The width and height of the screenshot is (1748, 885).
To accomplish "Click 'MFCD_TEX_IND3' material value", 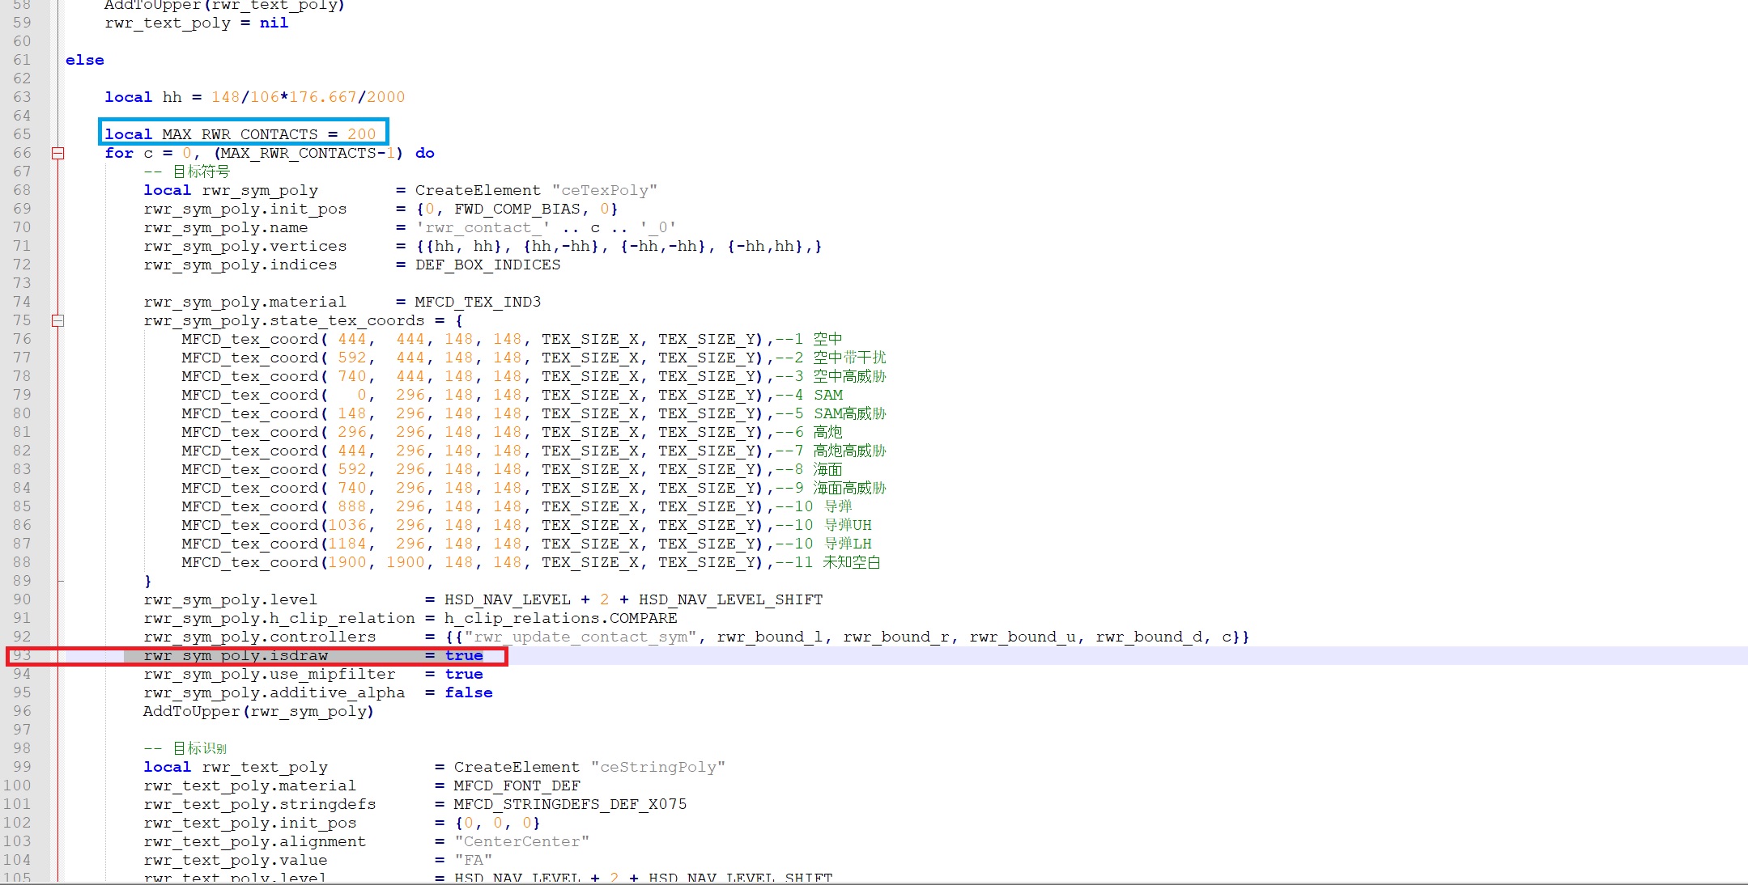I will pos(478,302).
